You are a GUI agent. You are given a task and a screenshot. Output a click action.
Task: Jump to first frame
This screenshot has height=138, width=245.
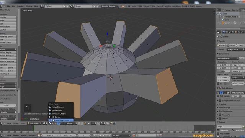(x=95, y=135)
